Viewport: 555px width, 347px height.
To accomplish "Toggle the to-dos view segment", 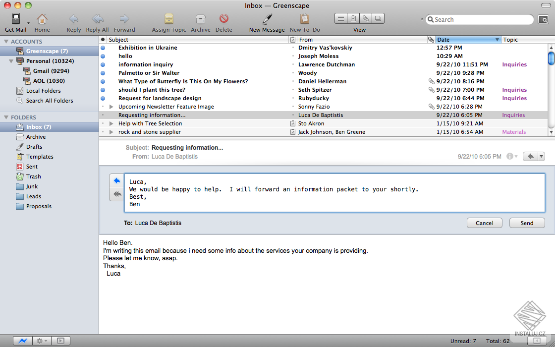I will pos(353,18).
